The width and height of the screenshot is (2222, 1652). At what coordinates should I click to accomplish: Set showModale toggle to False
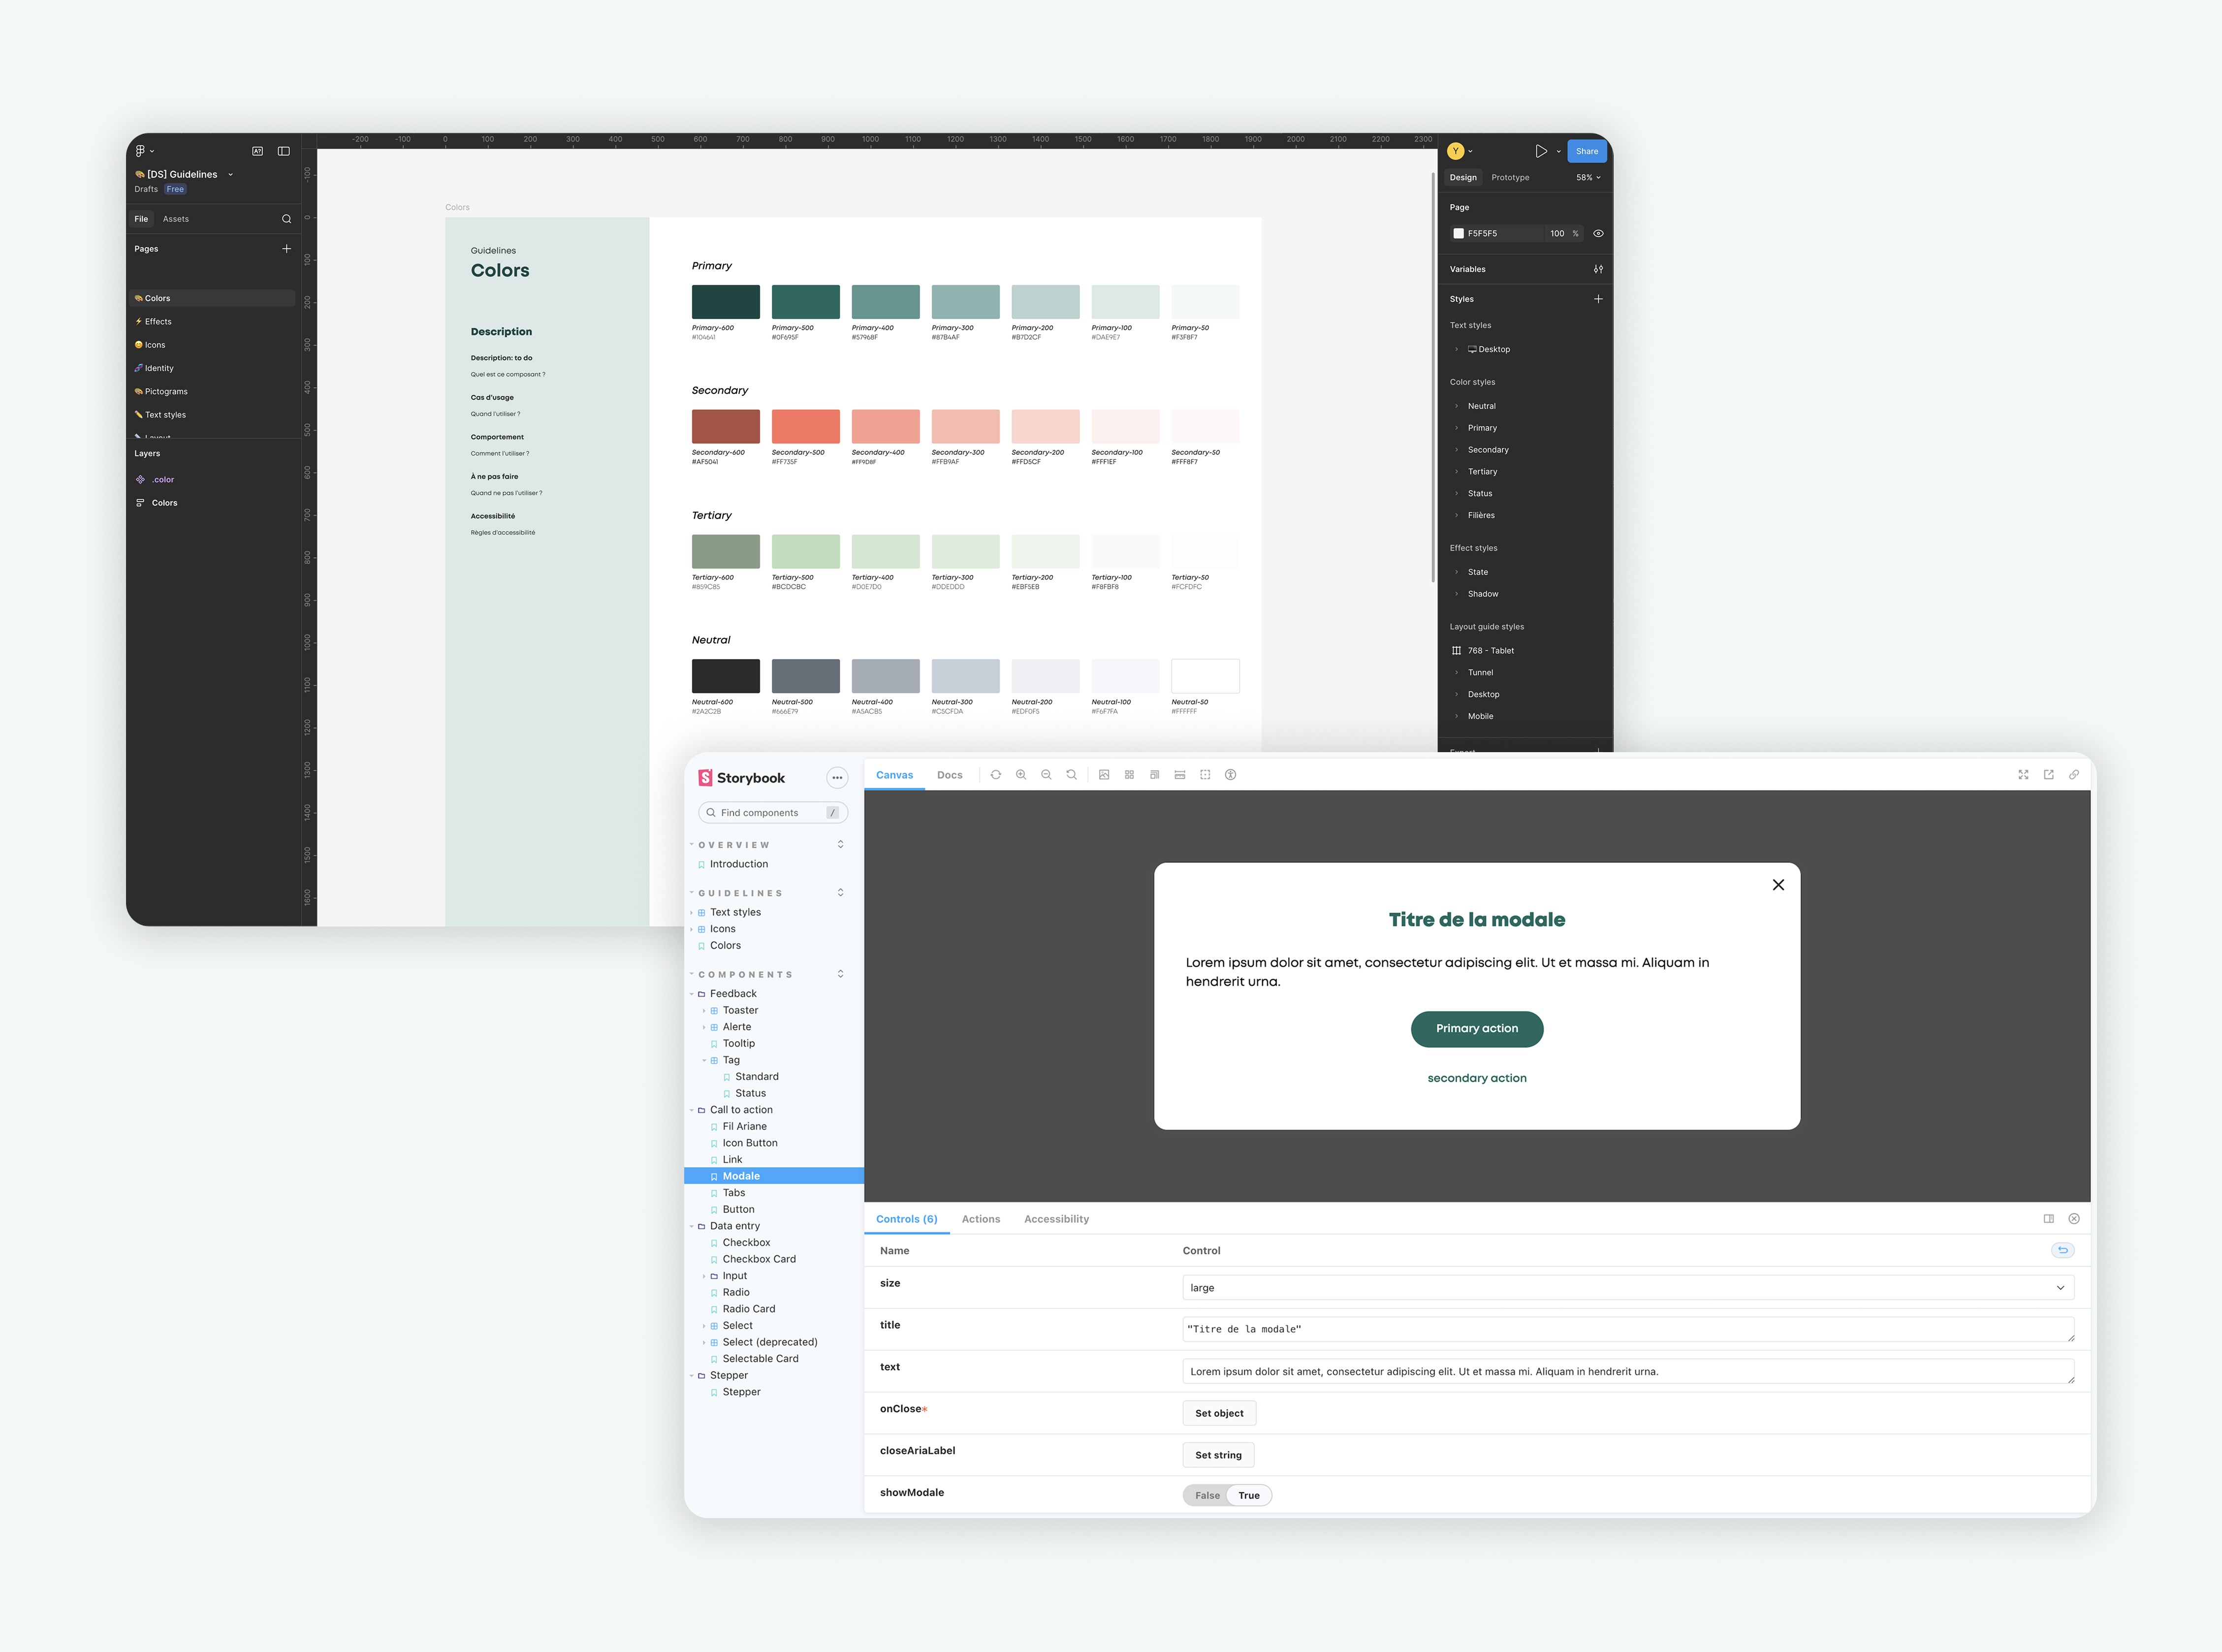[x=1207, y=1496]
